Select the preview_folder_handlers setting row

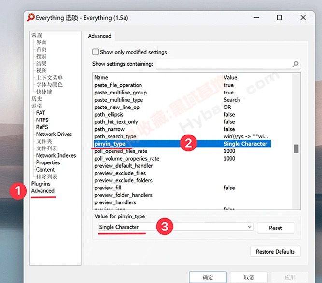[x=182, y=195]
